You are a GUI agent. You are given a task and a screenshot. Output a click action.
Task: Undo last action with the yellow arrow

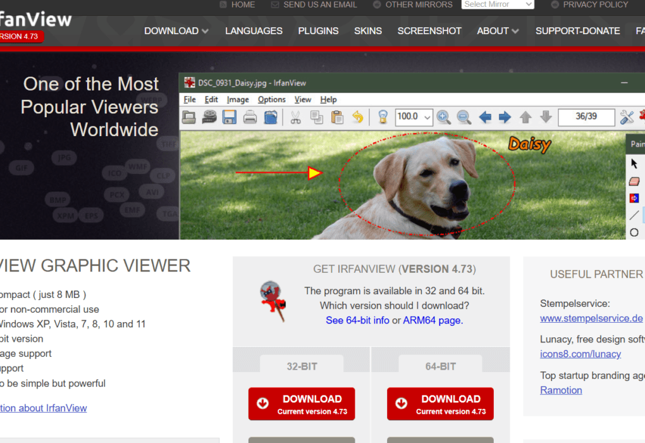(x=358, y=117)
